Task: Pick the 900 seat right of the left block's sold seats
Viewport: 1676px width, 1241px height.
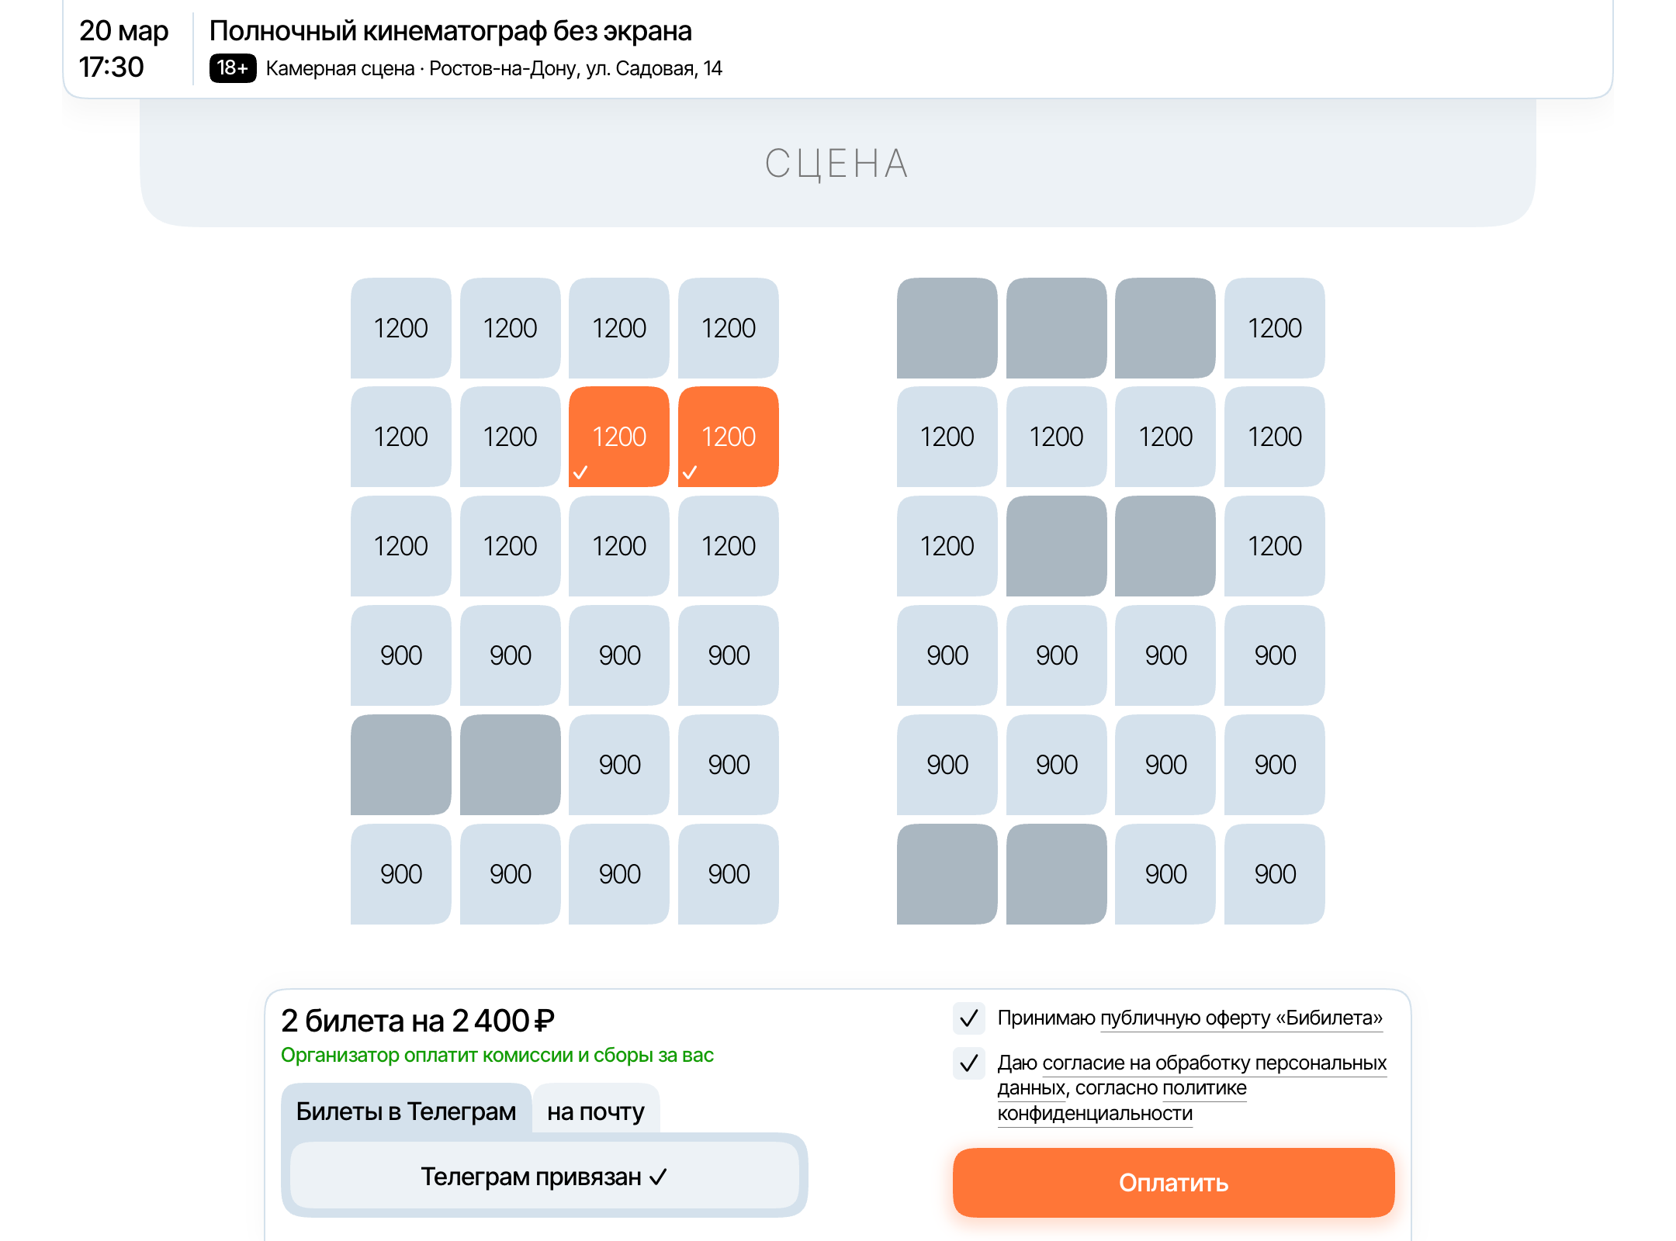Action: coord(619,765)
